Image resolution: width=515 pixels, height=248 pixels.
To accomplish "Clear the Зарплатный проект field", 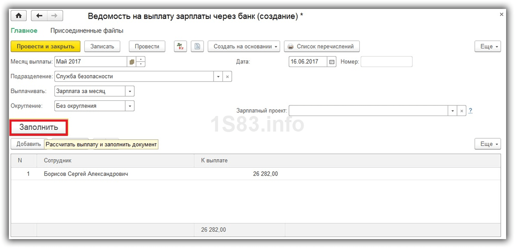I will click(461, 111).
